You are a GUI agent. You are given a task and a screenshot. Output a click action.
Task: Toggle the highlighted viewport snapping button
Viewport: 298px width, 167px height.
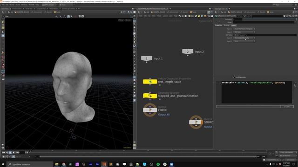click(x=68, y=16)
